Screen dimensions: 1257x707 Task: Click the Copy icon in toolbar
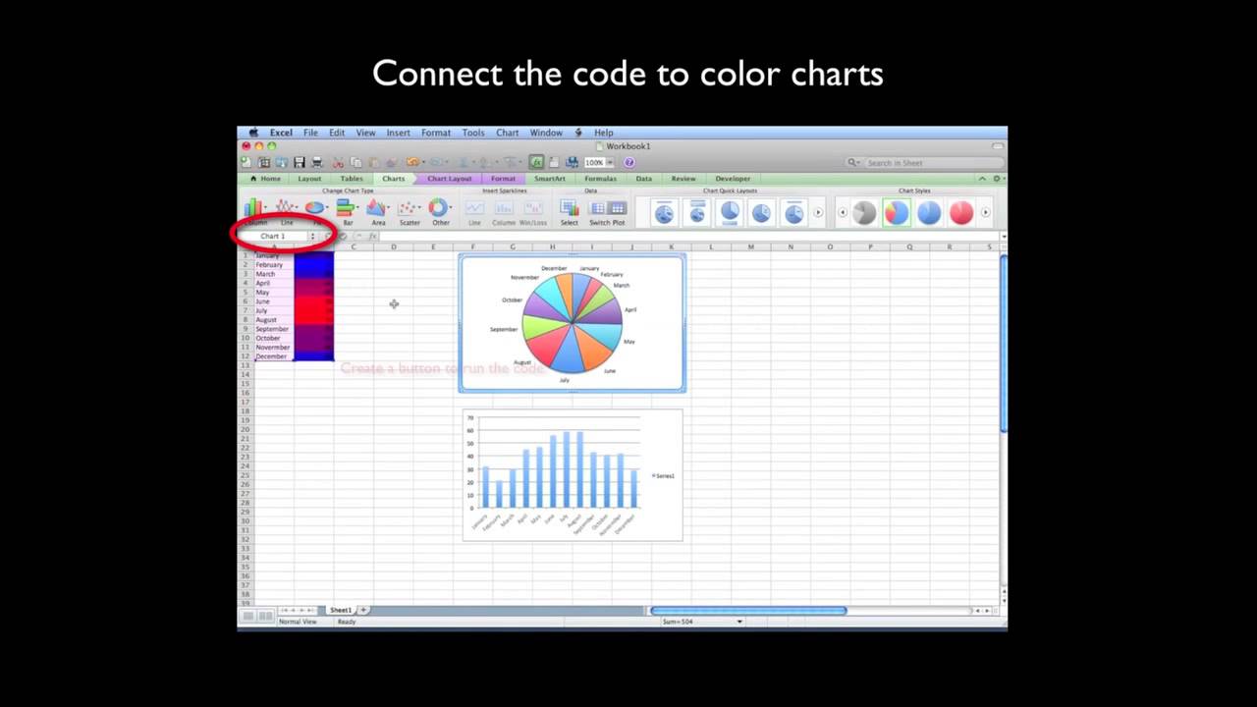(x=356, y=163)
